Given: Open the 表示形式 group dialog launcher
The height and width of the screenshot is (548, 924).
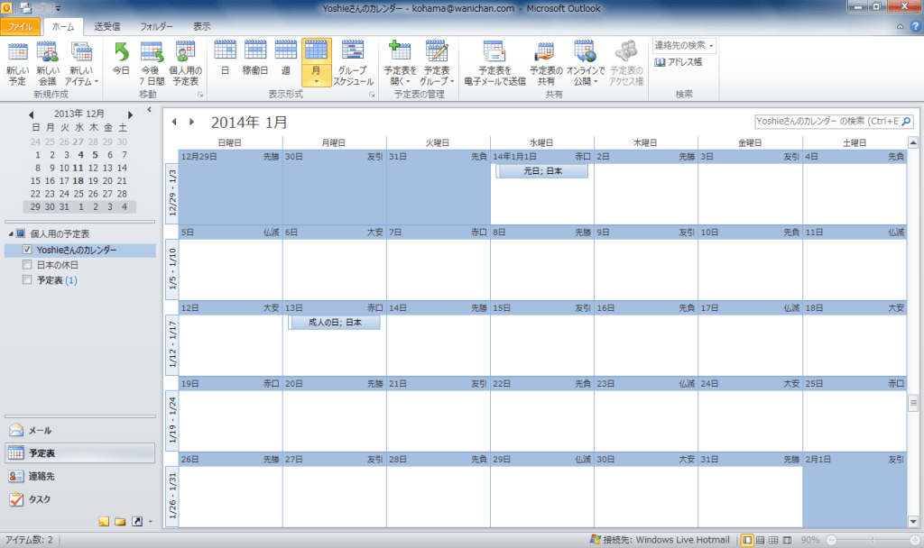Looking at the screenshot, I should pyautogui.click(x=372, y=94).
